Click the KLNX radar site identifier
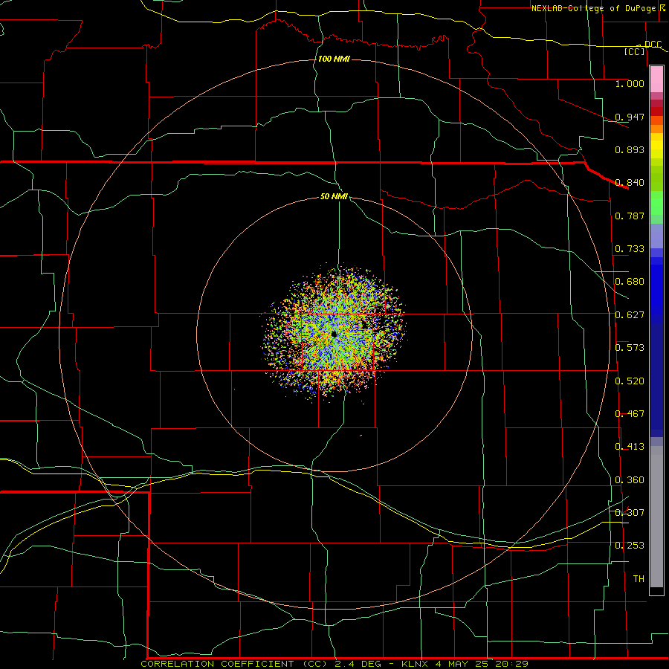This screenshot has height=669, width=669. tap(416, 664)
